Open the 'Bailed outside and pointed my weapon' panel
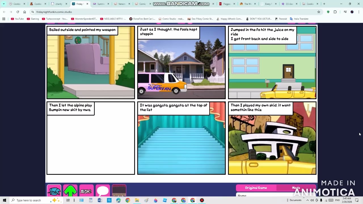This screenshot has height=204, width=363. [x=91, y=63]
